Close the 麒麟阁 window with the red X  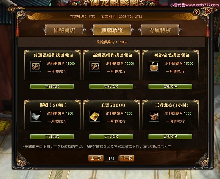[208, 10]
